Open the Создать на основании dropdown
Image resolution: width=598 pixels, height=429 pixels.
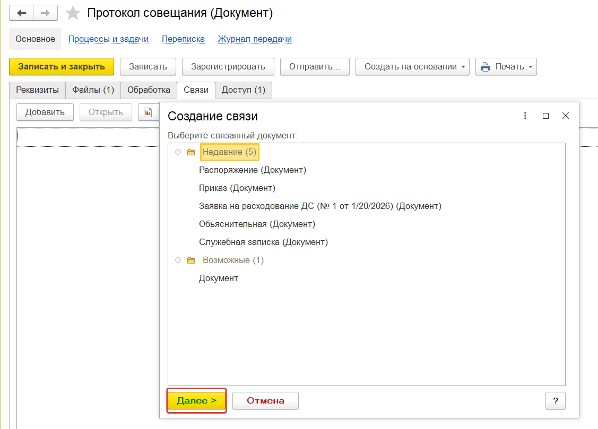pos(412,67)
